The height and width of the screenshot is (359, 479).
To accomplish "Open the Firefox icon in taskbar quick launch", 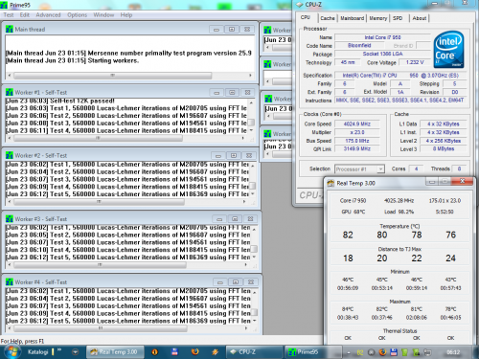I will tap(194, 351).
